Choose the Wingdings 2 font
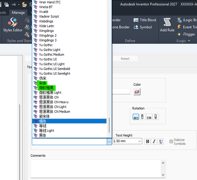 pyautogui.click(x=69, y=35)
